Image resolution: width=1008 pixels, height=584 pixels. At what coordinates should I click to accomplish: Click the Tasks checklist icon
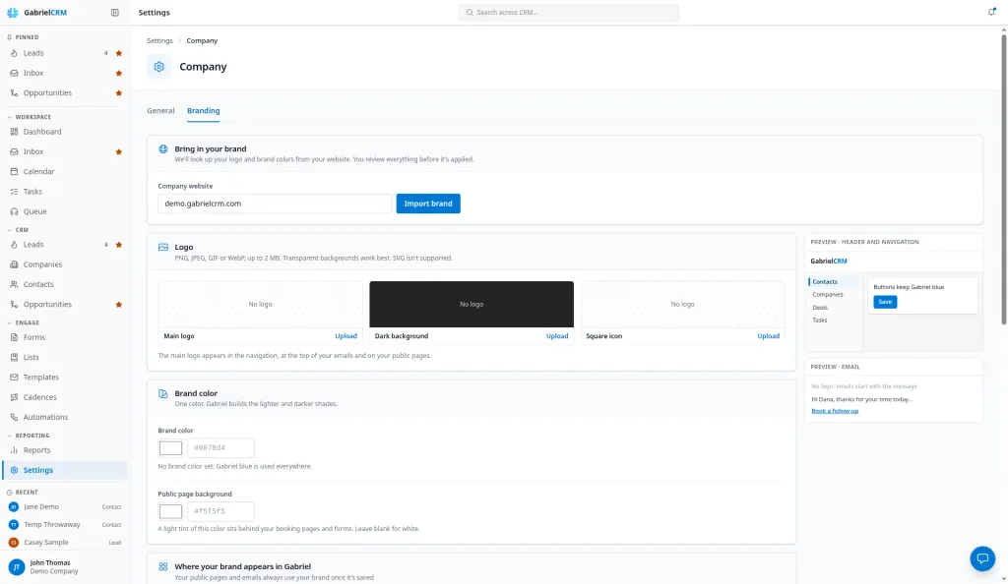pyautogui.click(x=14, y=192)
